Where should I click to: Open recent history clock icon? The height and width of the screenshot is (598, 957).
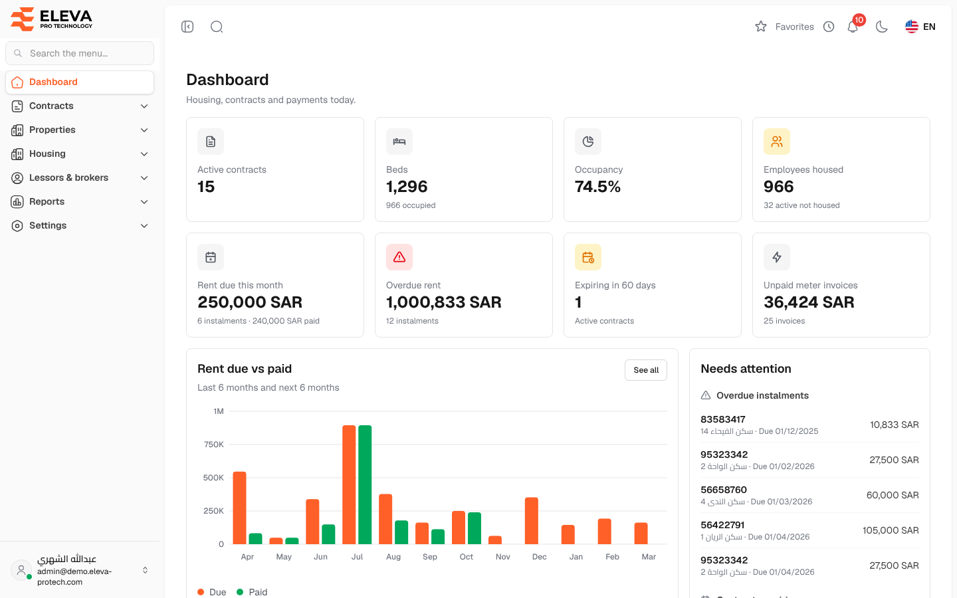pyautogui.click(x=829, y=27)
